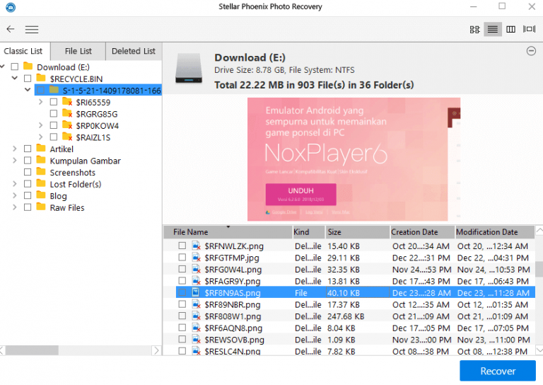Sort by Size column header

(357, 232)
